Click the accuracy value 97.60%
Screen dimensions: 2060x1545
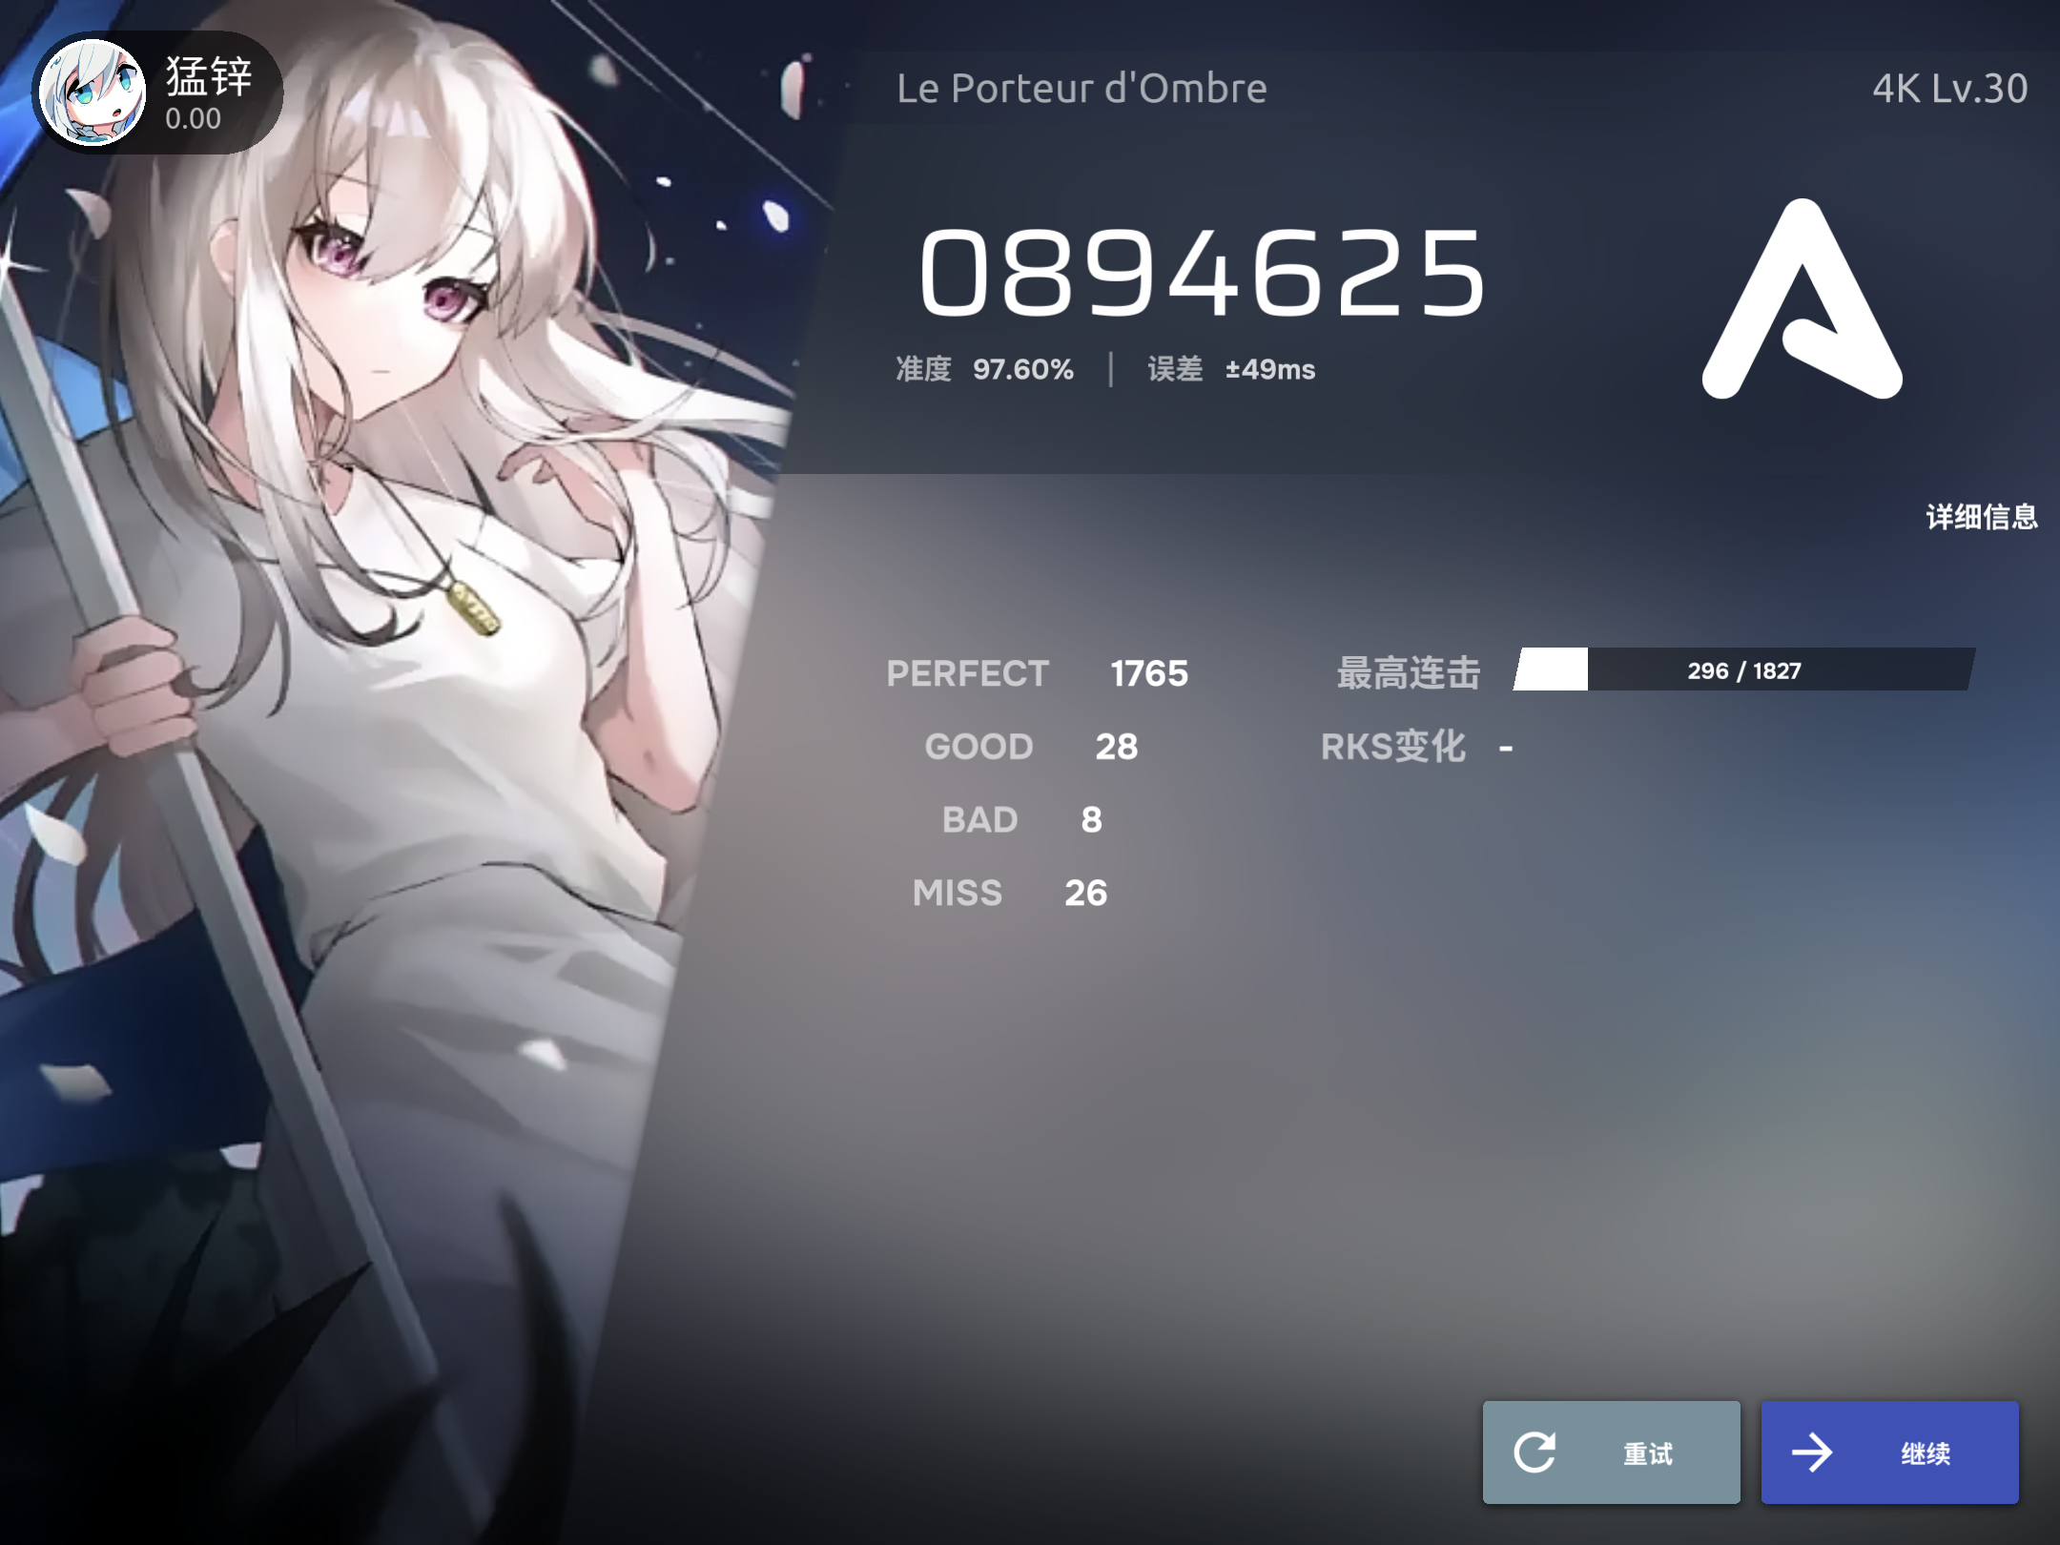[x=1023, y=369]
